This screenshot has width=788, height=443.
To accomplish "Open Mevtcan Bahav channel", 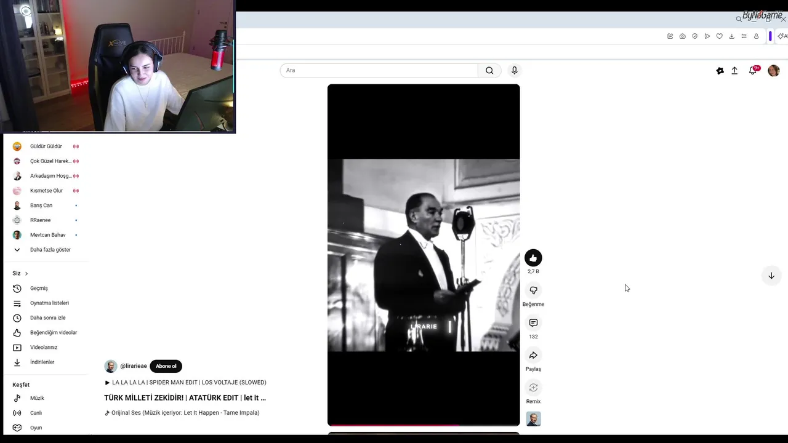I will click(x=46, y=235).
